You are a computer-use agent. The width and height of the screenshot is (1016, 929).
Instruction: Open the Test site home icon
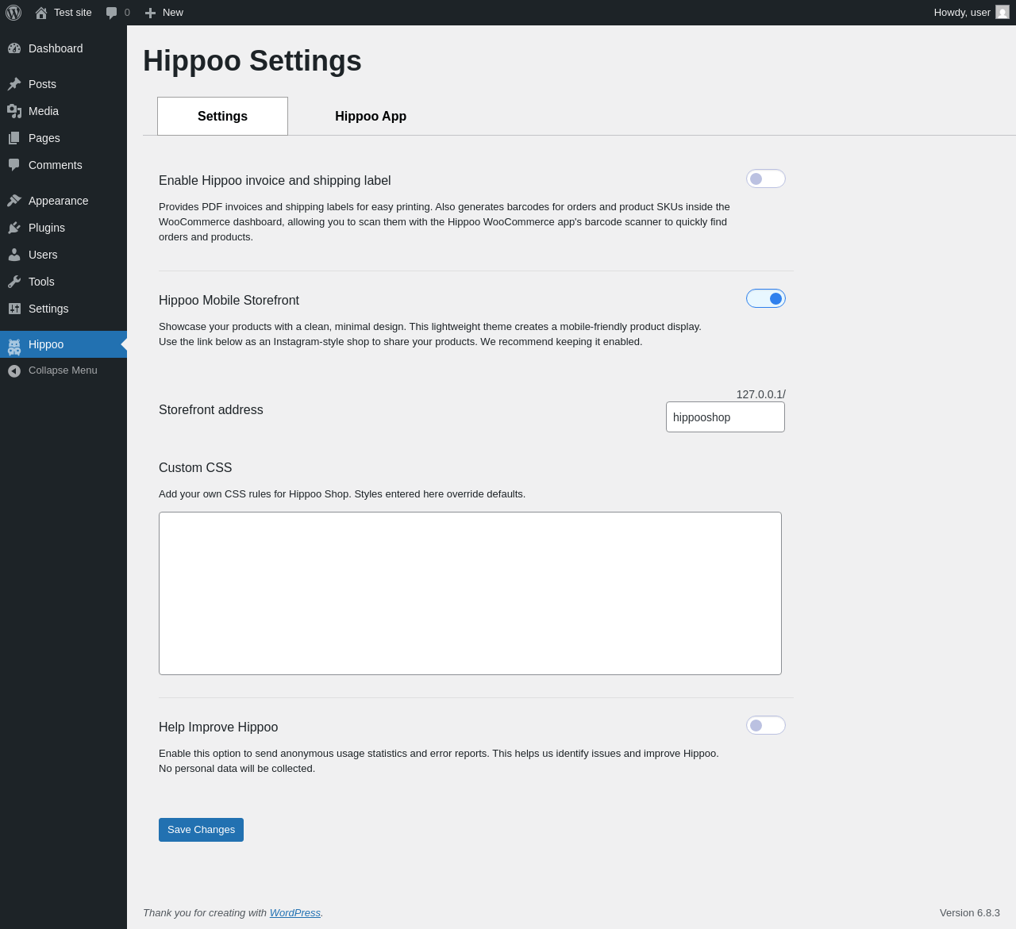(41, 13)
